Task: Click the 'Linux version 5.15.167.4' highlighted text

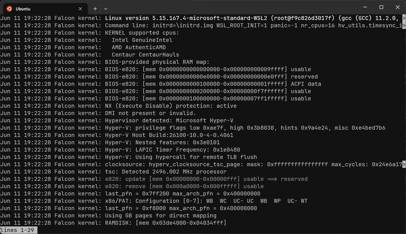Action: 146,18
